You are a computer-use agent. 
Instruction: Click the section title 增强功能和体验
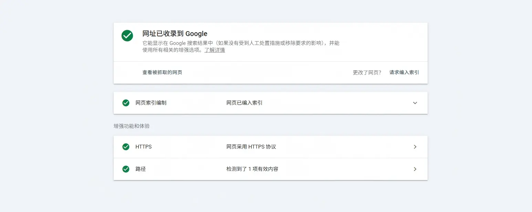[132, 126]
